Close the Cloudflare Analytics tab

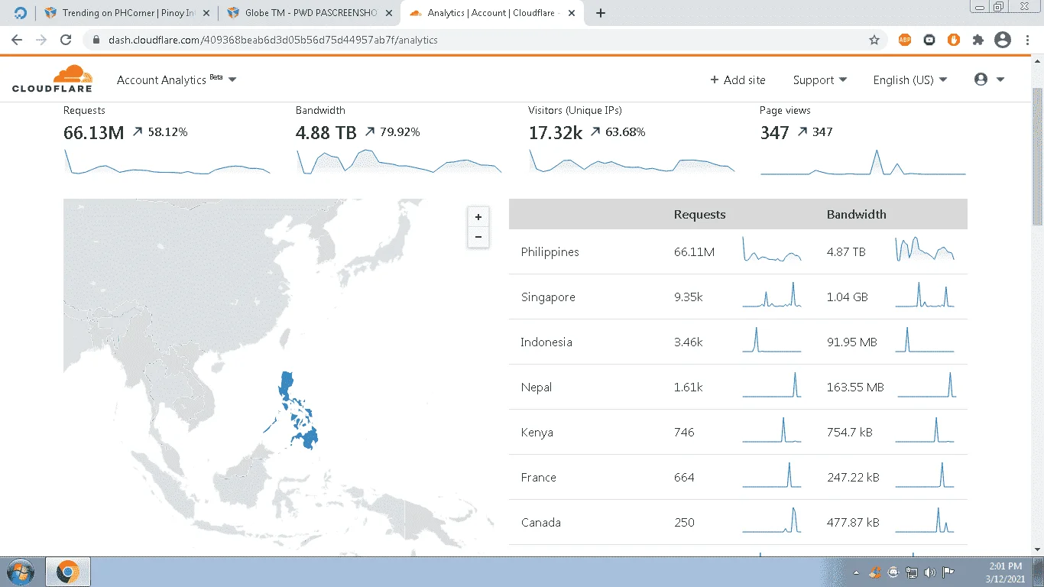572,13
